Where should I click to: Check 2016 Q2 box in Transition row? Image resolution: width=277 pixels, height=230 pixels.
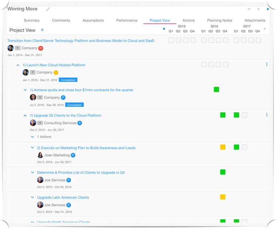[211, 40]
